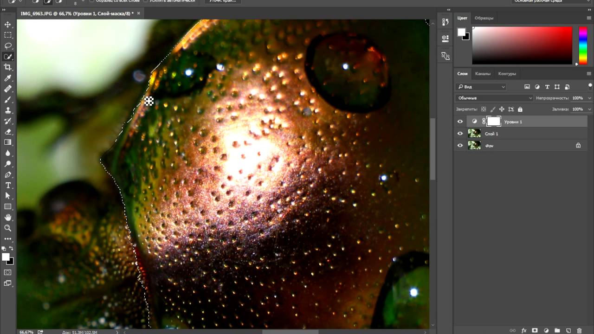Toggle lock transparent pixels
The height and width of the screenshot is (334, 594).
(484, 109)
